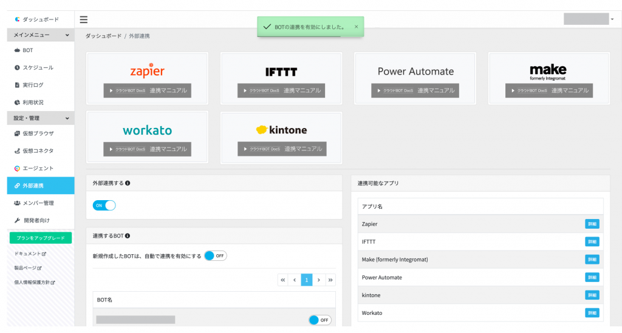Open 実行ログ document icon item

(x=17, y=85)
